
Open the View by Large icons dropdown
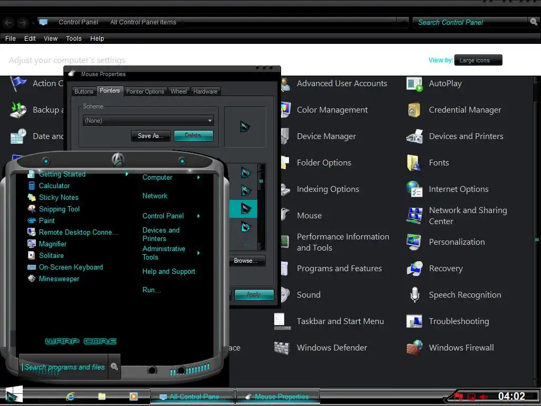478,60
